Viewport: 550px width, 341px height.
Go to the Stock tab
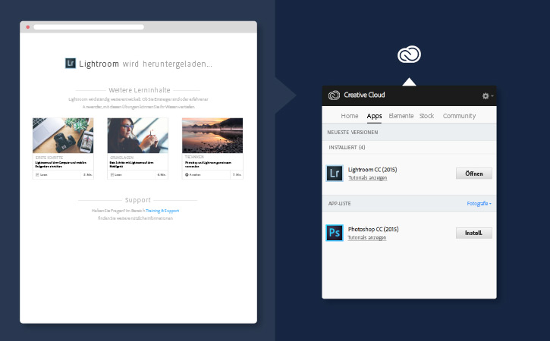(x=426, y=116)
